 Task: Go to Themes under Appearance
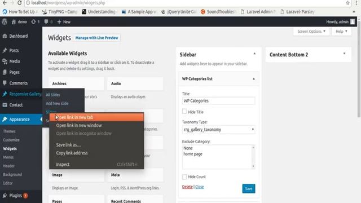[x=9, y=131]
